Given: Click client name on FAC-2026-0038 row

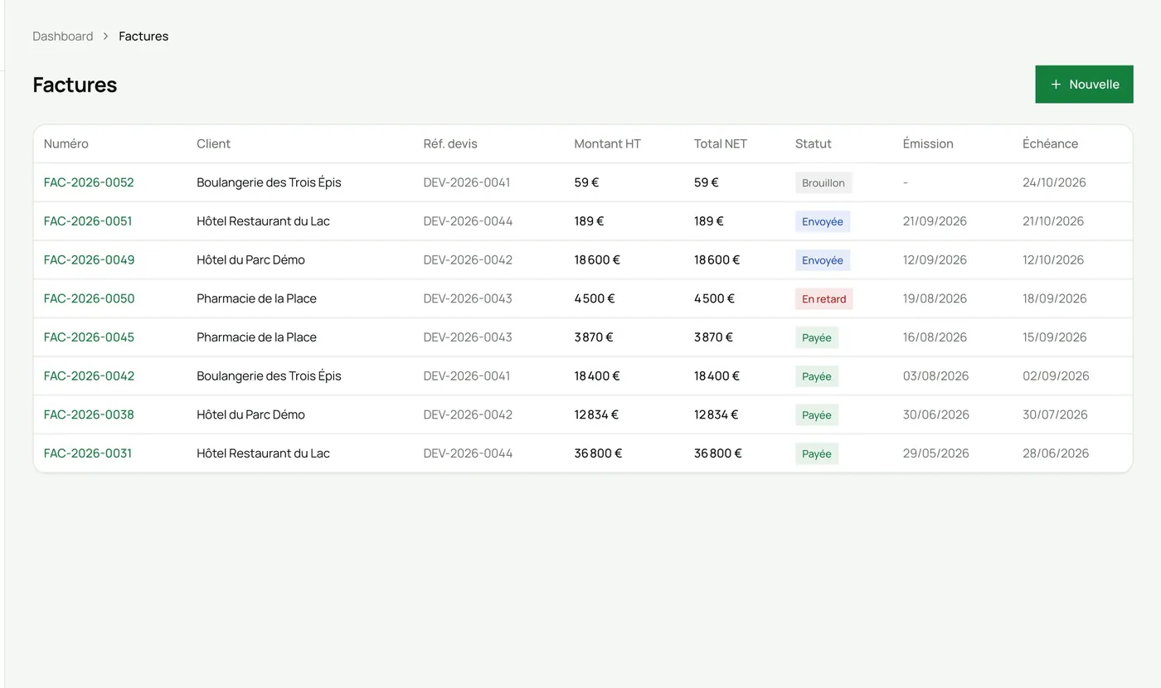Looking at the screenshot, I should pos(250,414).
